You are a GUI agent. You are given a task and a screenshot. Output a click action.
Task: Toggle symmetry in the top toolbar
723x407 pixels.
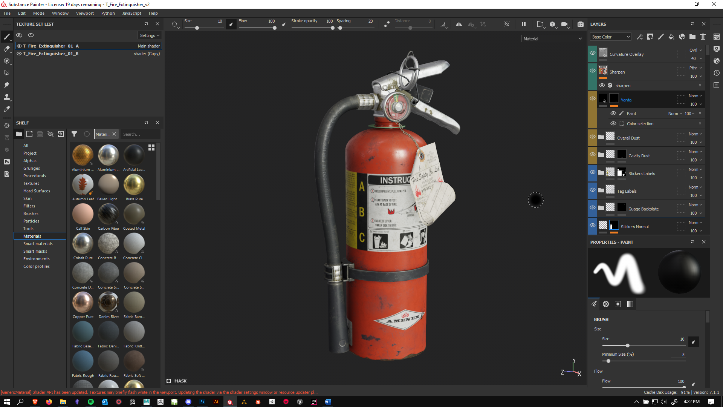tap(459, 24)
